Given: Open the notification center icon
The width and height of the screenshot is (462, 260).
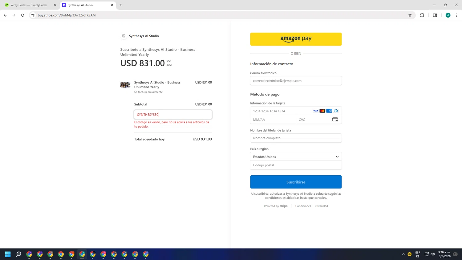Looking at the screenshot, I should click(455, 254).
